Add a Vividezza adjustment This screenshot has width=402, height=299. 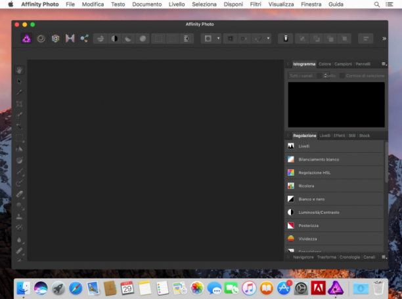point(334,239)
